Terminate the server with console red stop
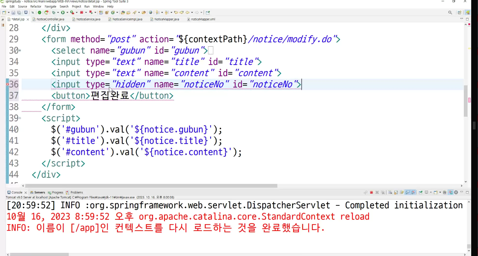 click(x=372, y=192)
